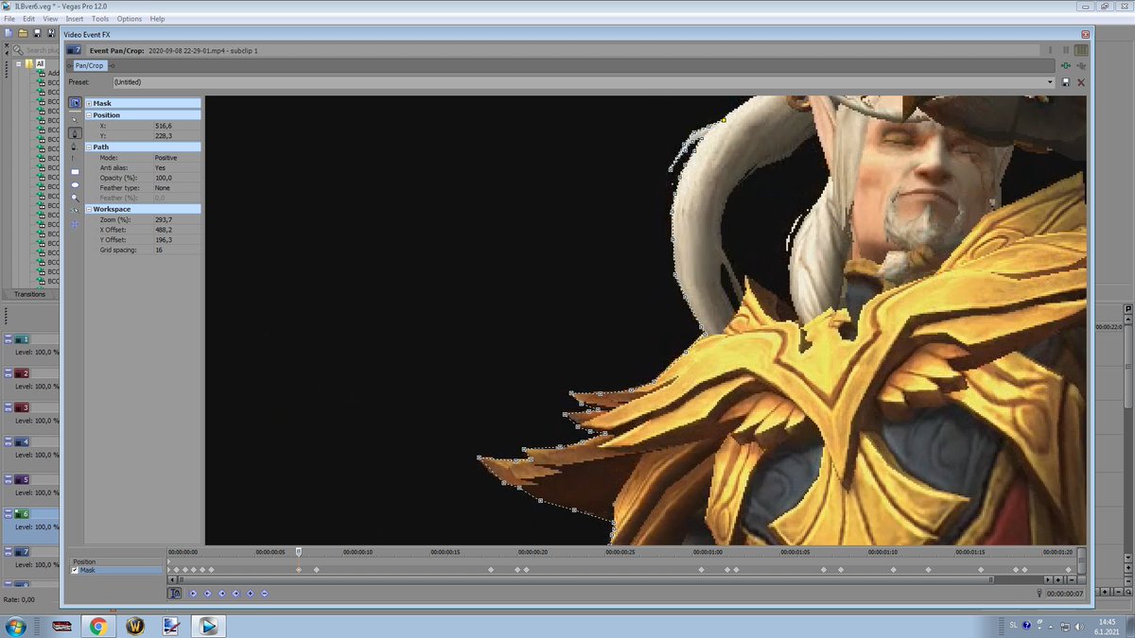Viewport: 1135px width, 638px height.
Task: Click the Open folder icon in main toolbar
Action: 23,32
